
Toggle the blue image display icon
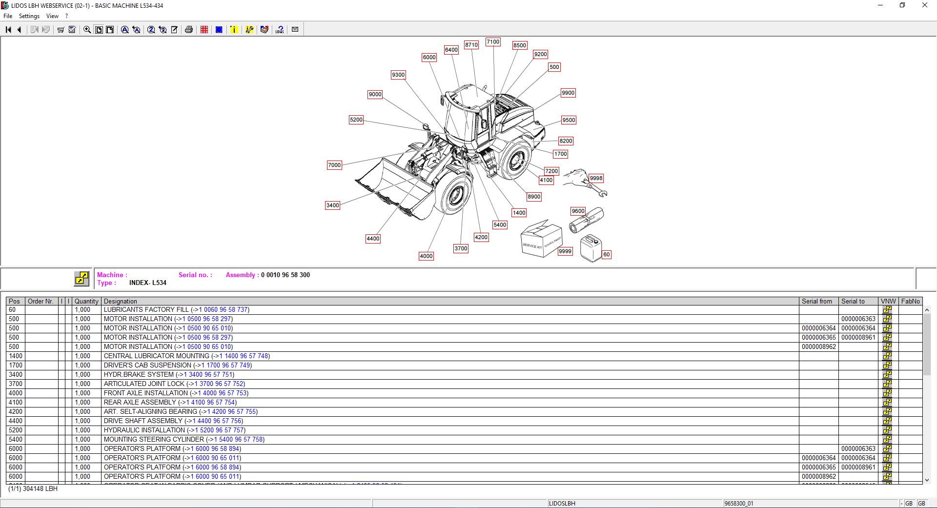point(219,29)
